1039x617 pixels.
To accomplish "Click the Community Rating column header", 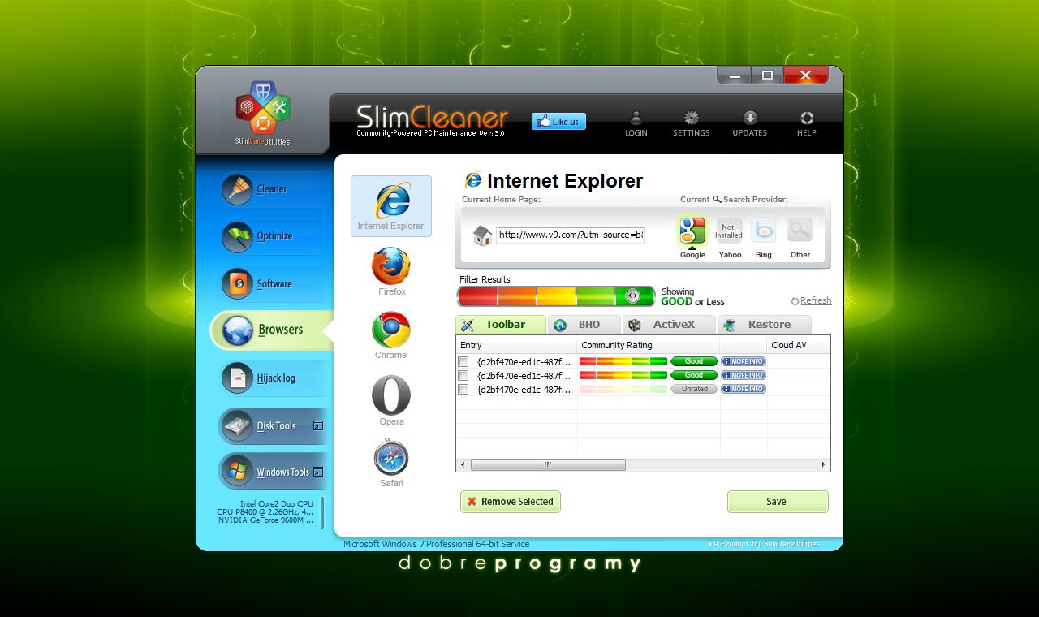I will [x=649, y=345].
